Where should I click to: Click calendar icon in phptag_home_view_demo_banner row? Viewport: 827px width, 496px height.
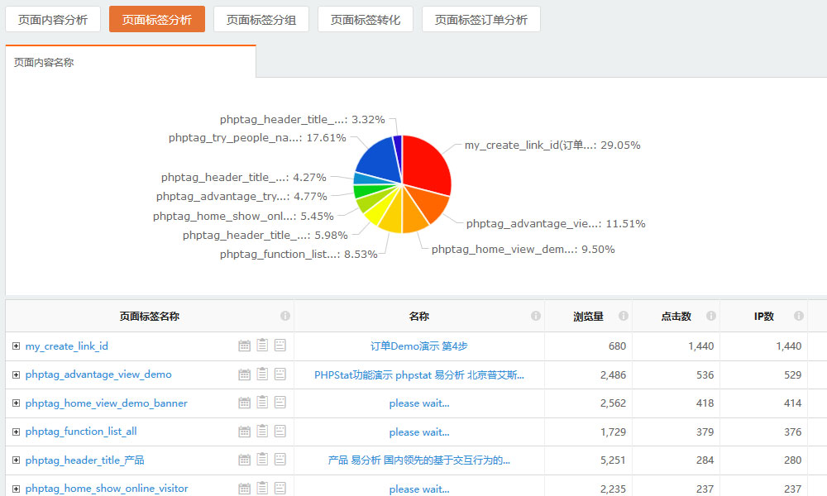pyautogui.click(x=244, y=403)
